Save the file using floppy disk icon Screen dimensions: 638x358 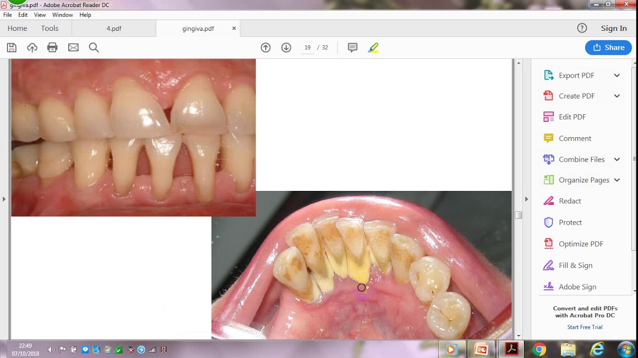click(x=11, y=48)
